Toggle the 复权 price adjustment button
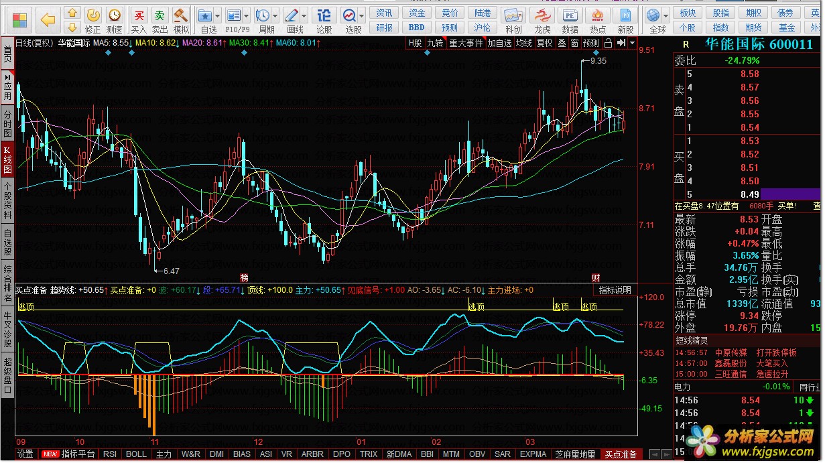 (545, 43)
